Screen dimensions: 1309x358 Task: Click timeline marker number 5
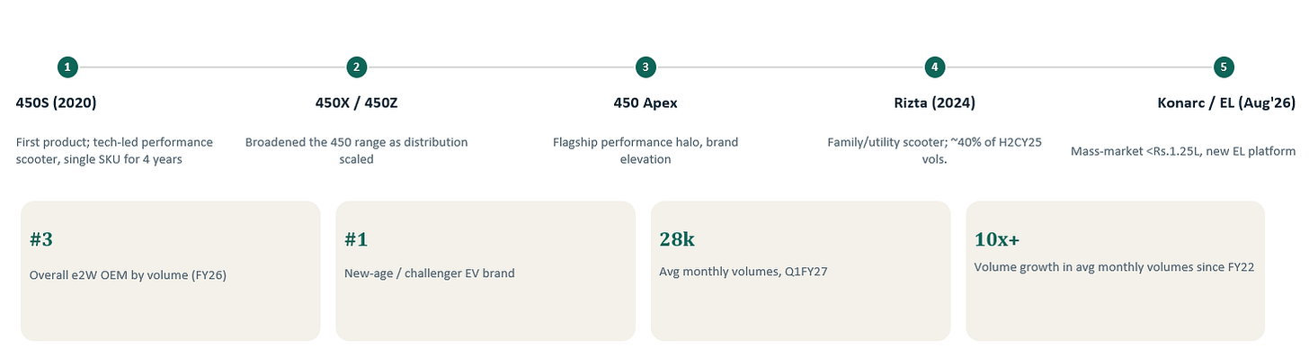(1224, 67)
